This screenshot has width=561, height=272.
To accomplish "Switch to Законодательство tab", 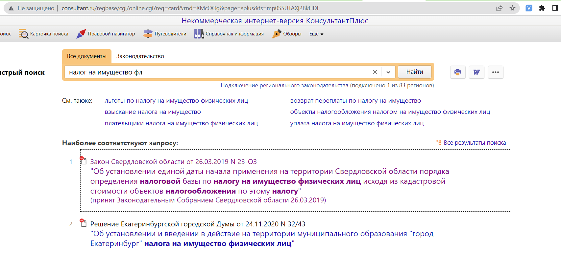I will point(140,56).
